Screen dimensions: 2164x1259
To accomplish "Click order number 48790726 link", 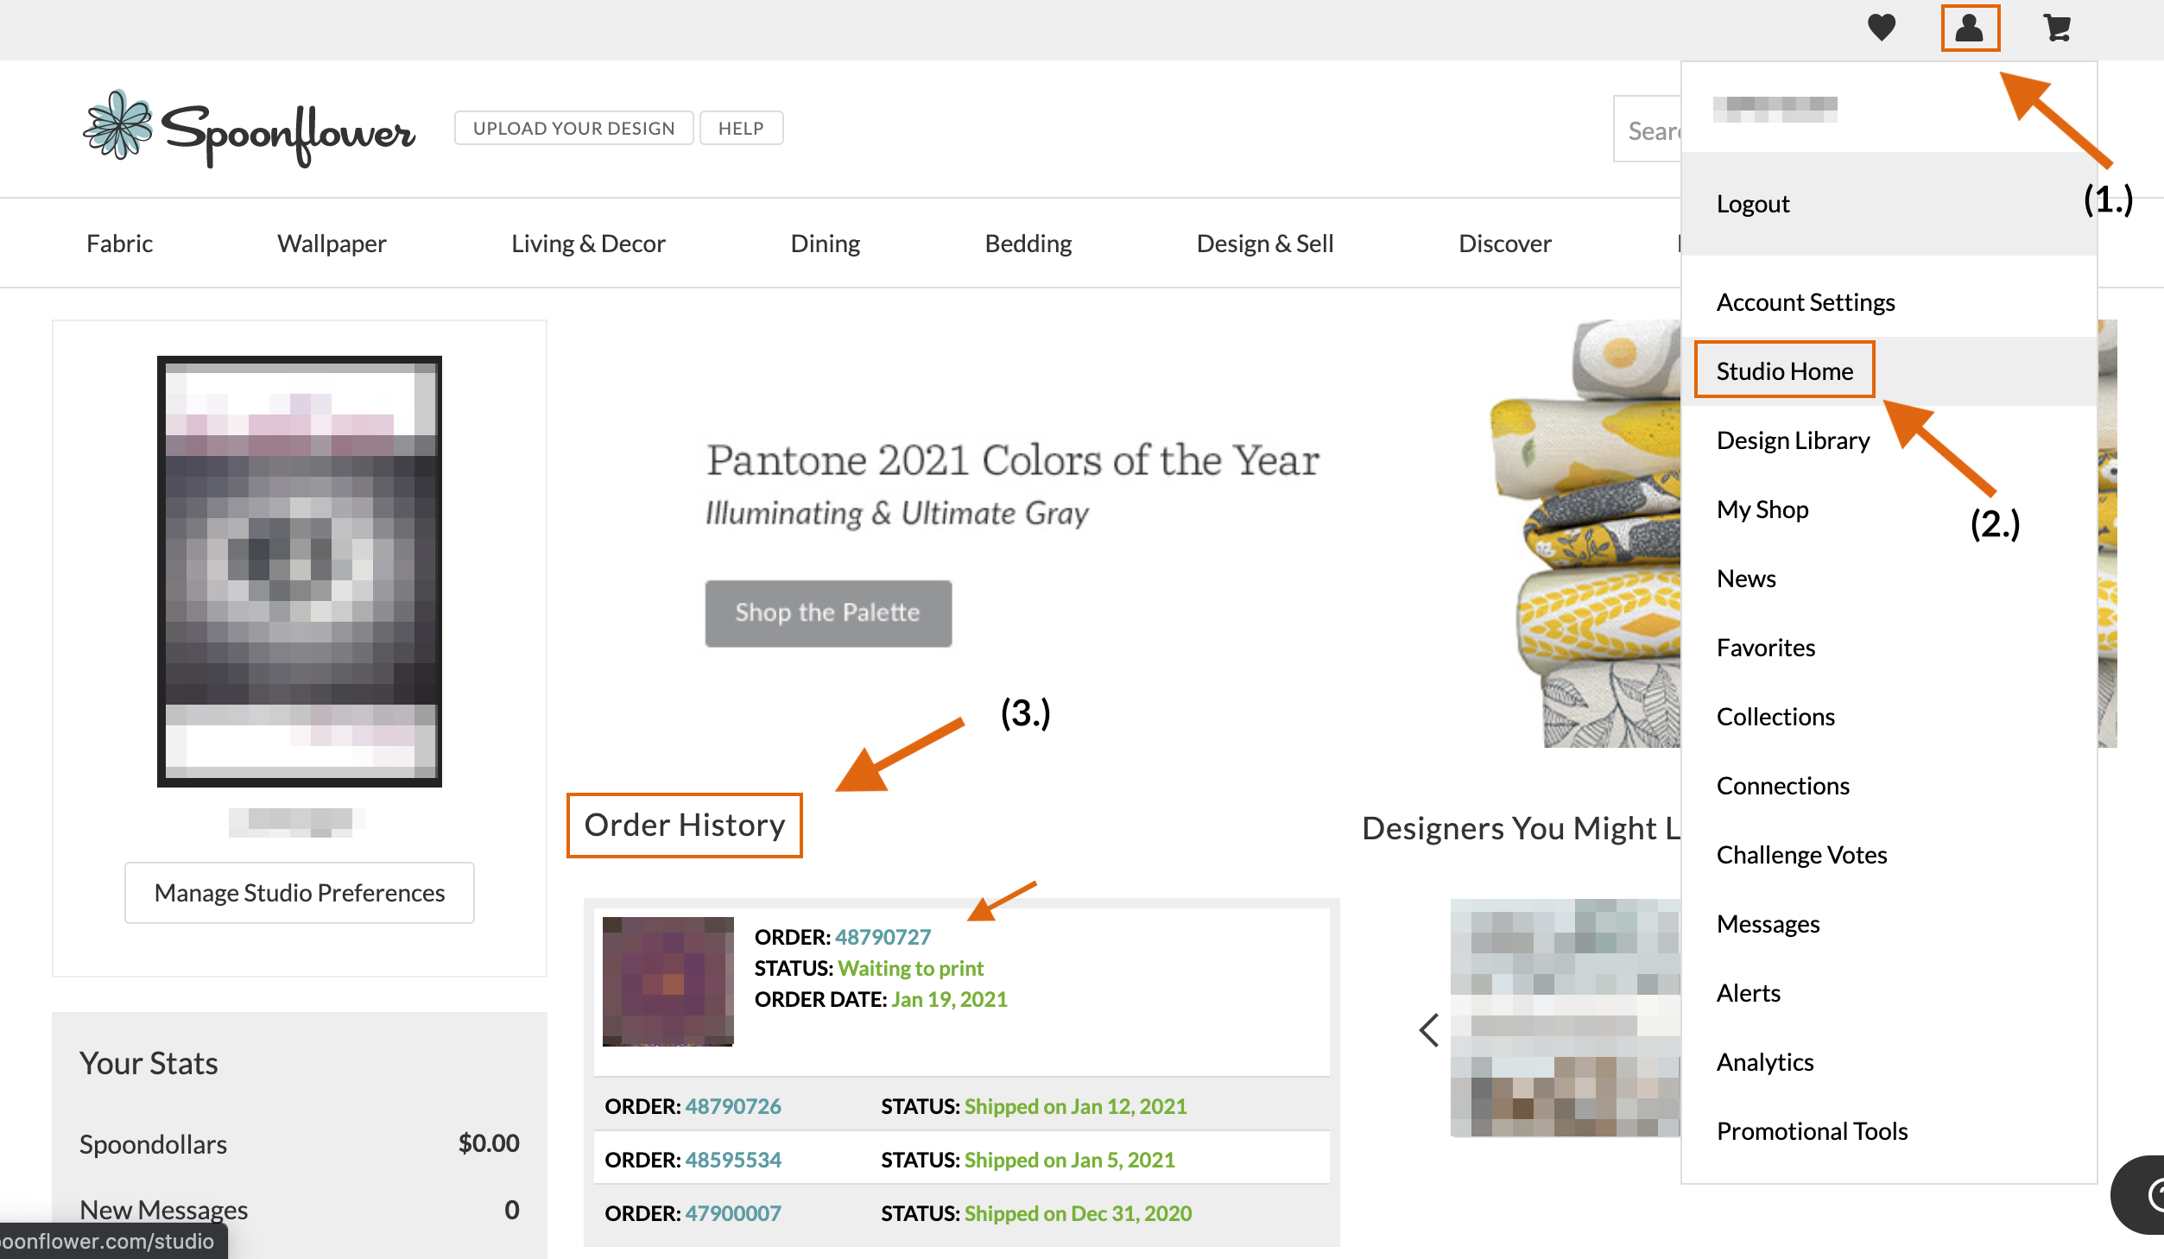I will [x=733, y=1106].
